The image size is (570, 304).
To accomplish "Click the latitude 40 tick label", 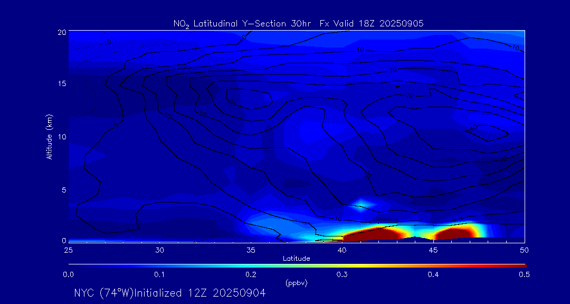I will [342, 249].
